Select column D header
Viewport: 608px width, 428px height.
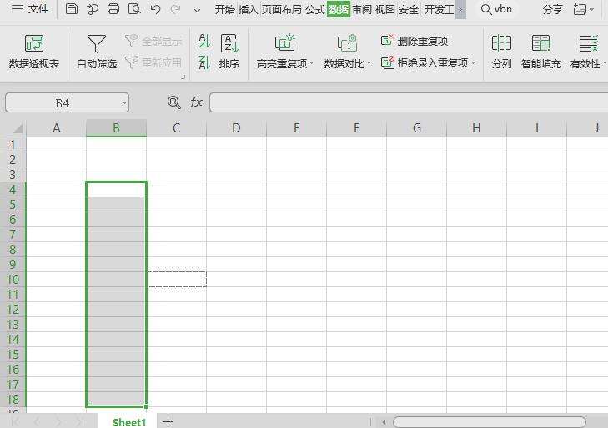coord(236,128)
